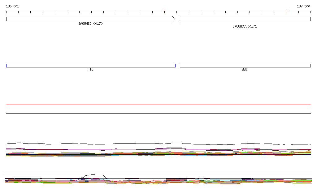Click the red horizontal track line
The height and width of the screenshot is (189, 317).
[x=158, y=104]
